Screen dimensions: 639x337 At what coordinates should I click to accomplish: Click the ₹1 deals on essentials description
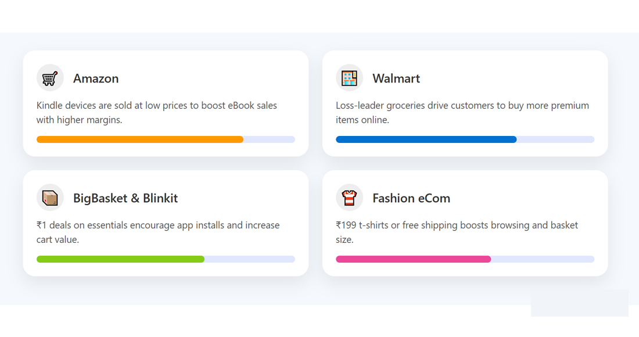click(x=158, y=232)
